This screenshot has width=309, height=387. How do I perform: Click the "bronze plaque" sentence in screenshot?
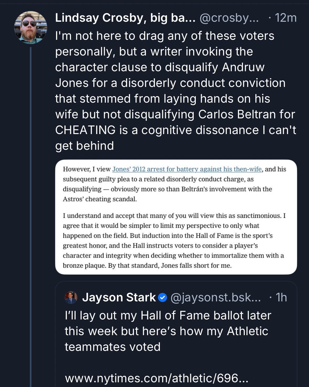click(x=147, y=266)
